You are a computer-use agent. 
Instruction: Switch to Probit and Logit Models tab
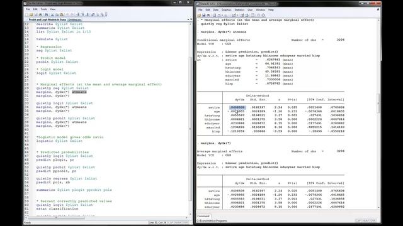pos(47,19)
